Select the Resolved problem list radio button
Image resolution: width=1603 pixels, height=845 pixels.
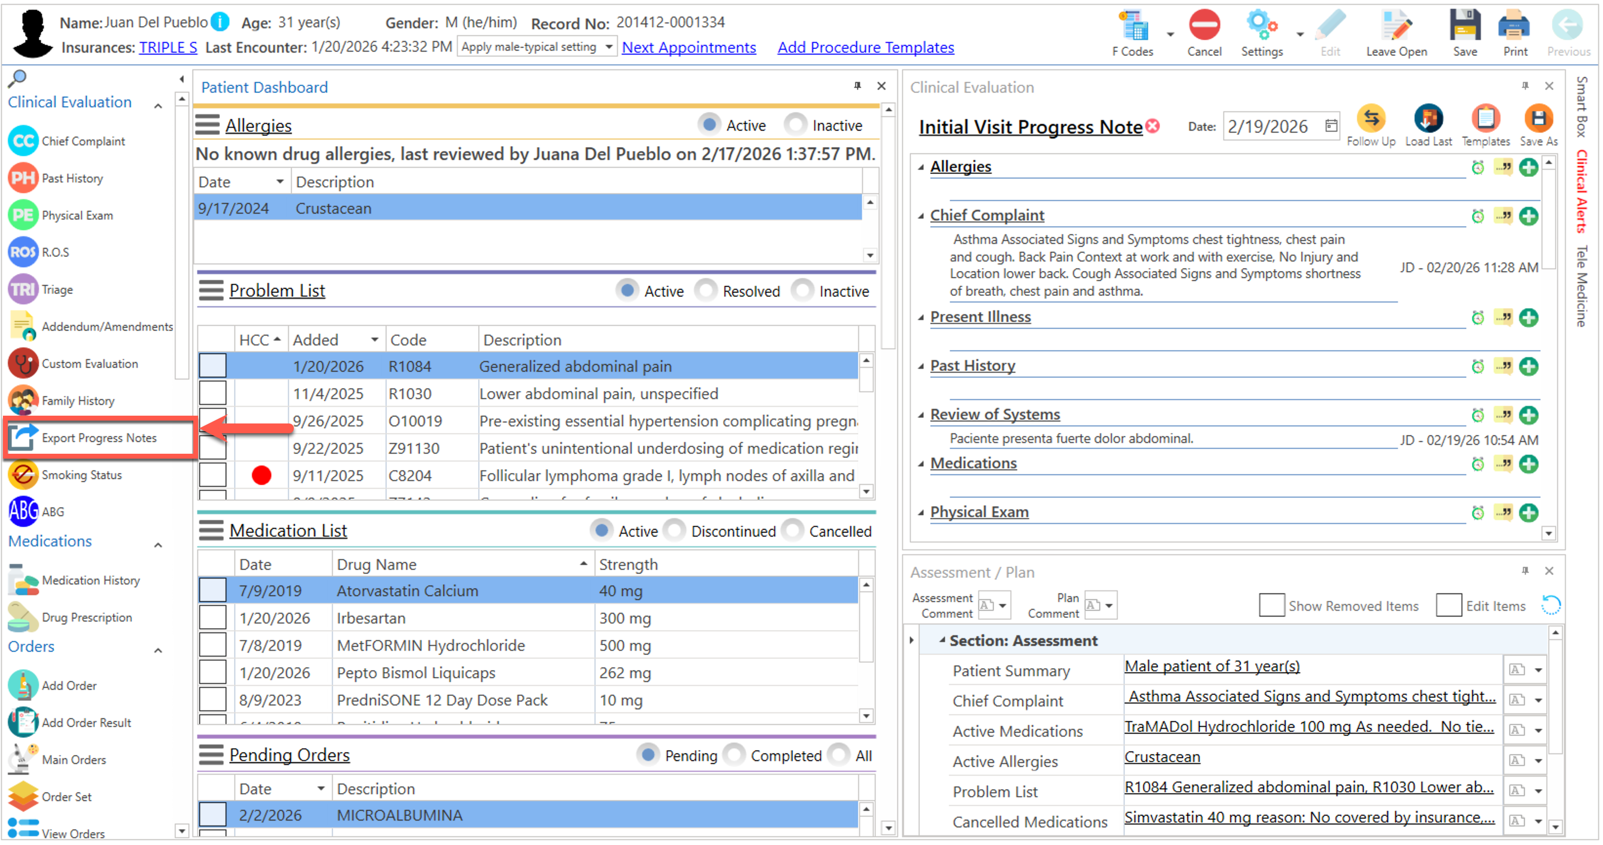click(x=706, y=291)
